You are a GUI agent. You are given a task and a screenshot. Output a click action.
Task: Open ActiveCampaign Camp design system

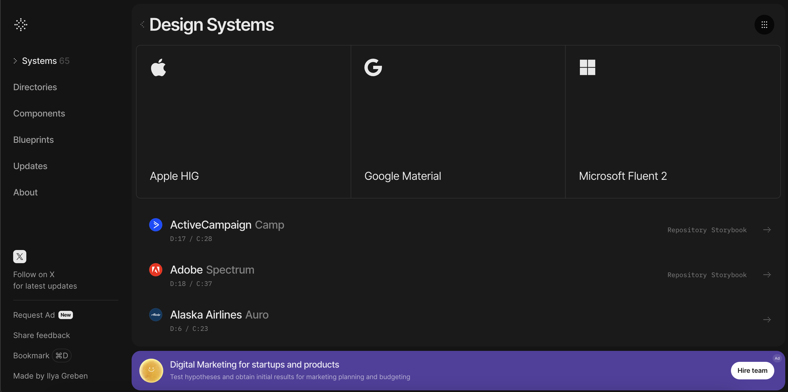(x=227, y=225)
